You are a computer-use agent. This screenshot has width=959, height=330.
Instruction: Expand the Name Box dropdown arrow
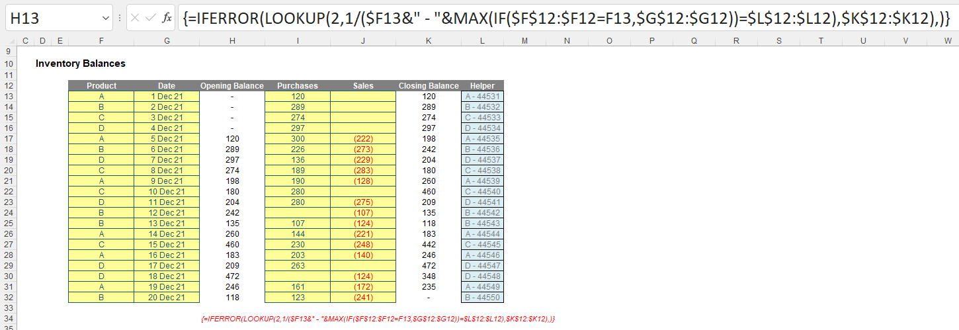pos(106,18)
